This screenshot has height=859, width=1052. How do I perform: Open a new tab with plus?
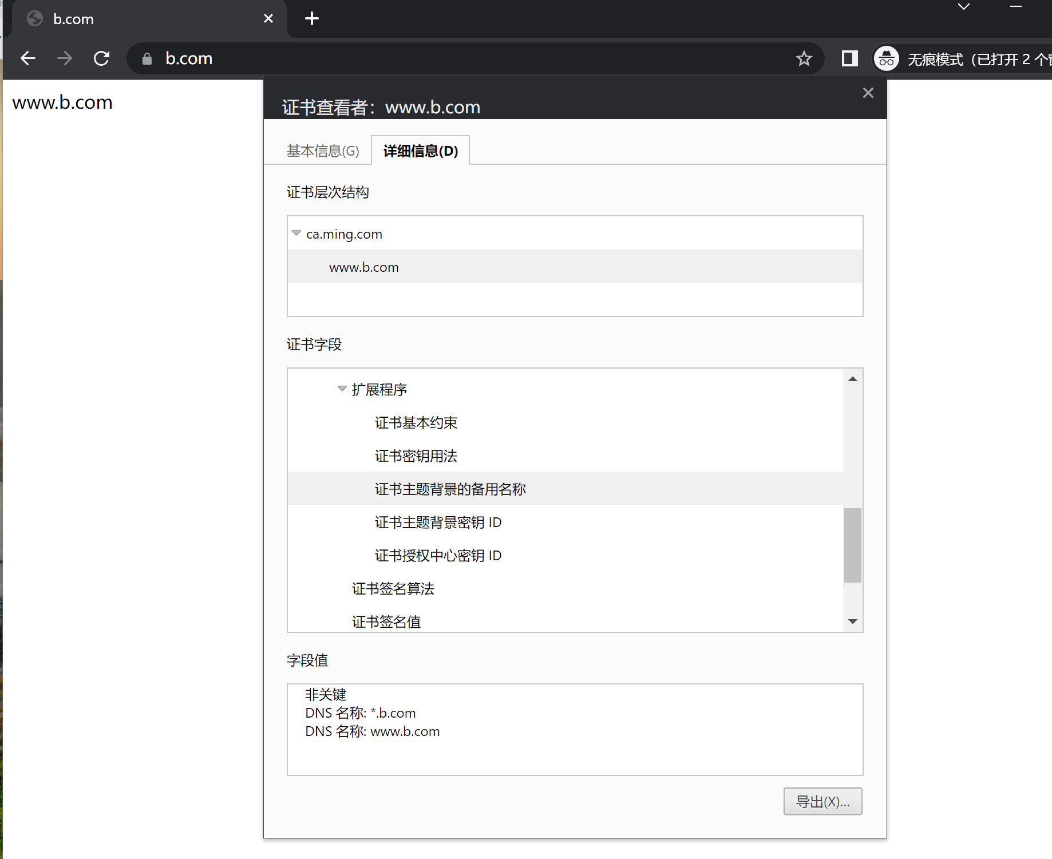312,19
